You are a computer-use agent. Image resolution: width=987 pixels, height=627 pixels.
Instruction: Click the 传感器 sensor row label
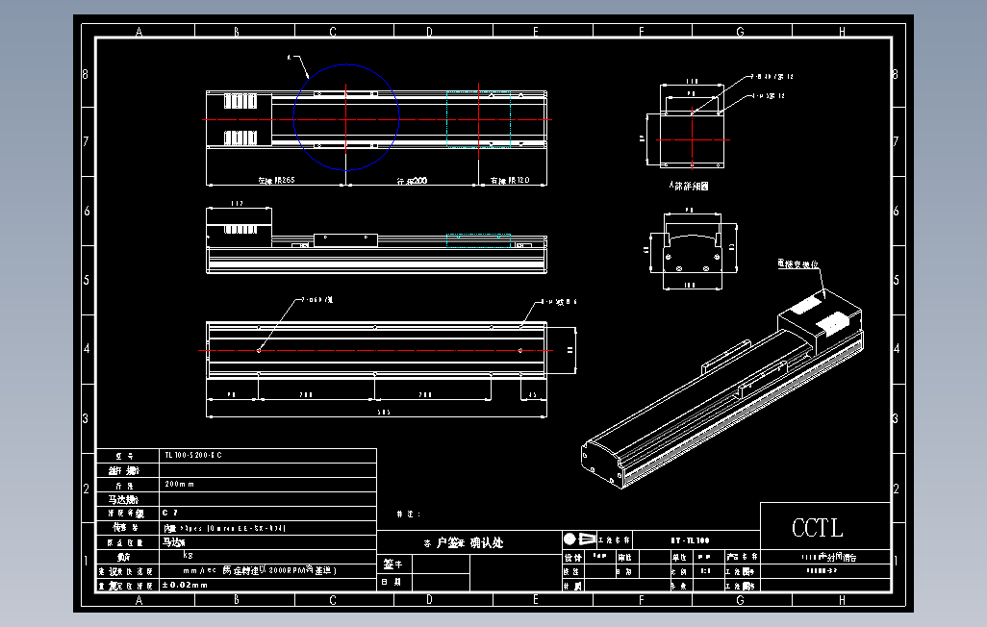(x=125, y=528)
